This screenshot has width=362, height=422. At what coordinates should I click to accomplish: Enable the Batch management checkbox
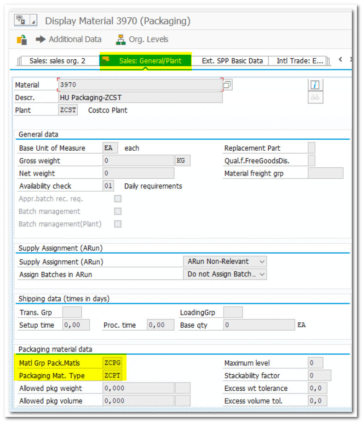[118, 211]
